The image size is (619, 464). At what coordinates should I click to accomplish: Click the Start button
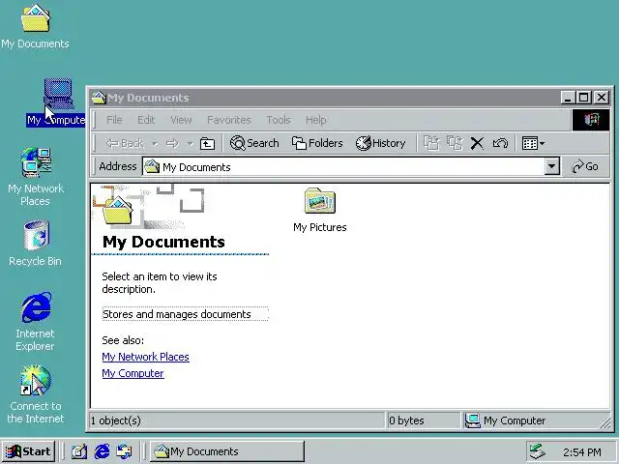point(28,451)
